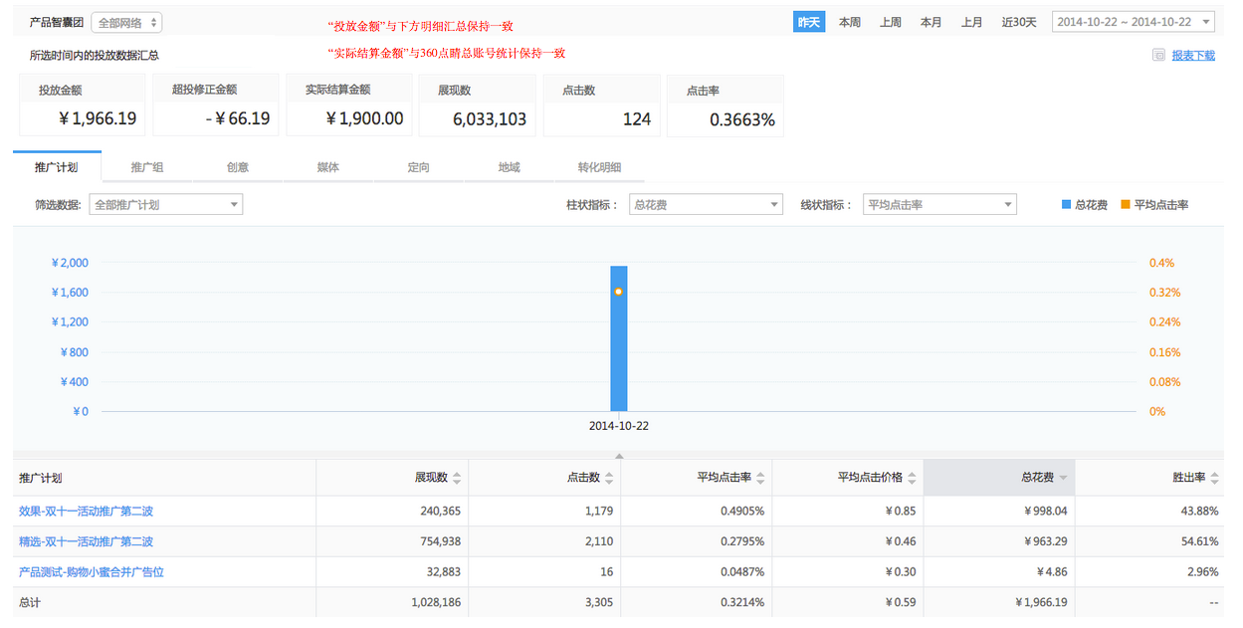Image resolution: width=1243 pixels, height=628 pixels.
Task: Switch to the 地域 tab
Action: point(509,167)
